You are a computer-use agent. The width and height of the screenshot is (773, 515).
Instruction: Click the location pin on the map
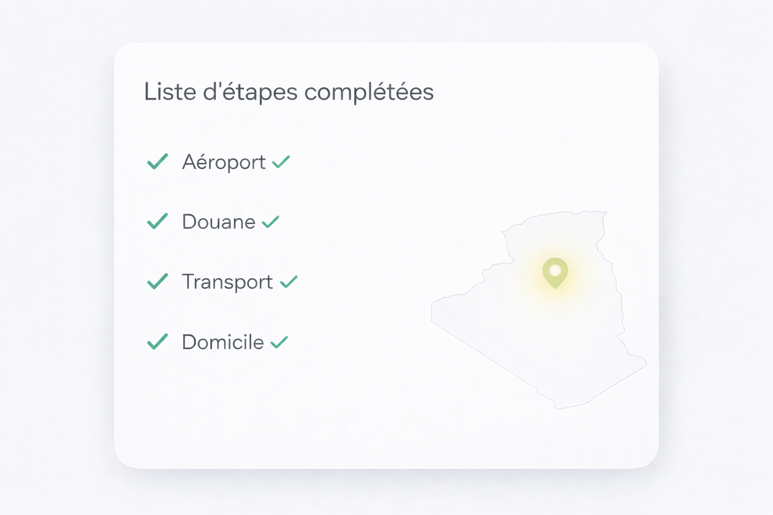click(x=555, y=272)
